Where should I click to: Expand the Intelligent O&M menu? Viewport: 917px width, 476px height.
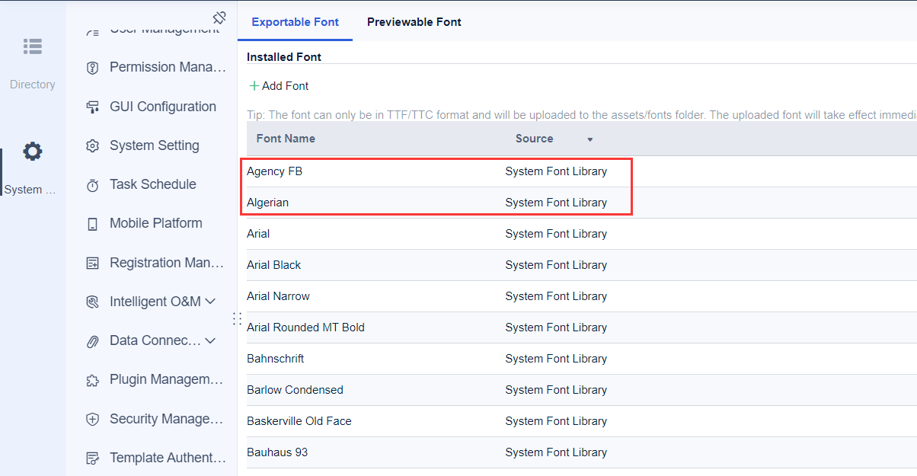pos(211,302)
